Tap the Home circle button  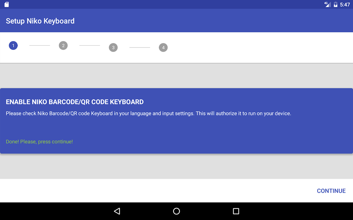176,211
